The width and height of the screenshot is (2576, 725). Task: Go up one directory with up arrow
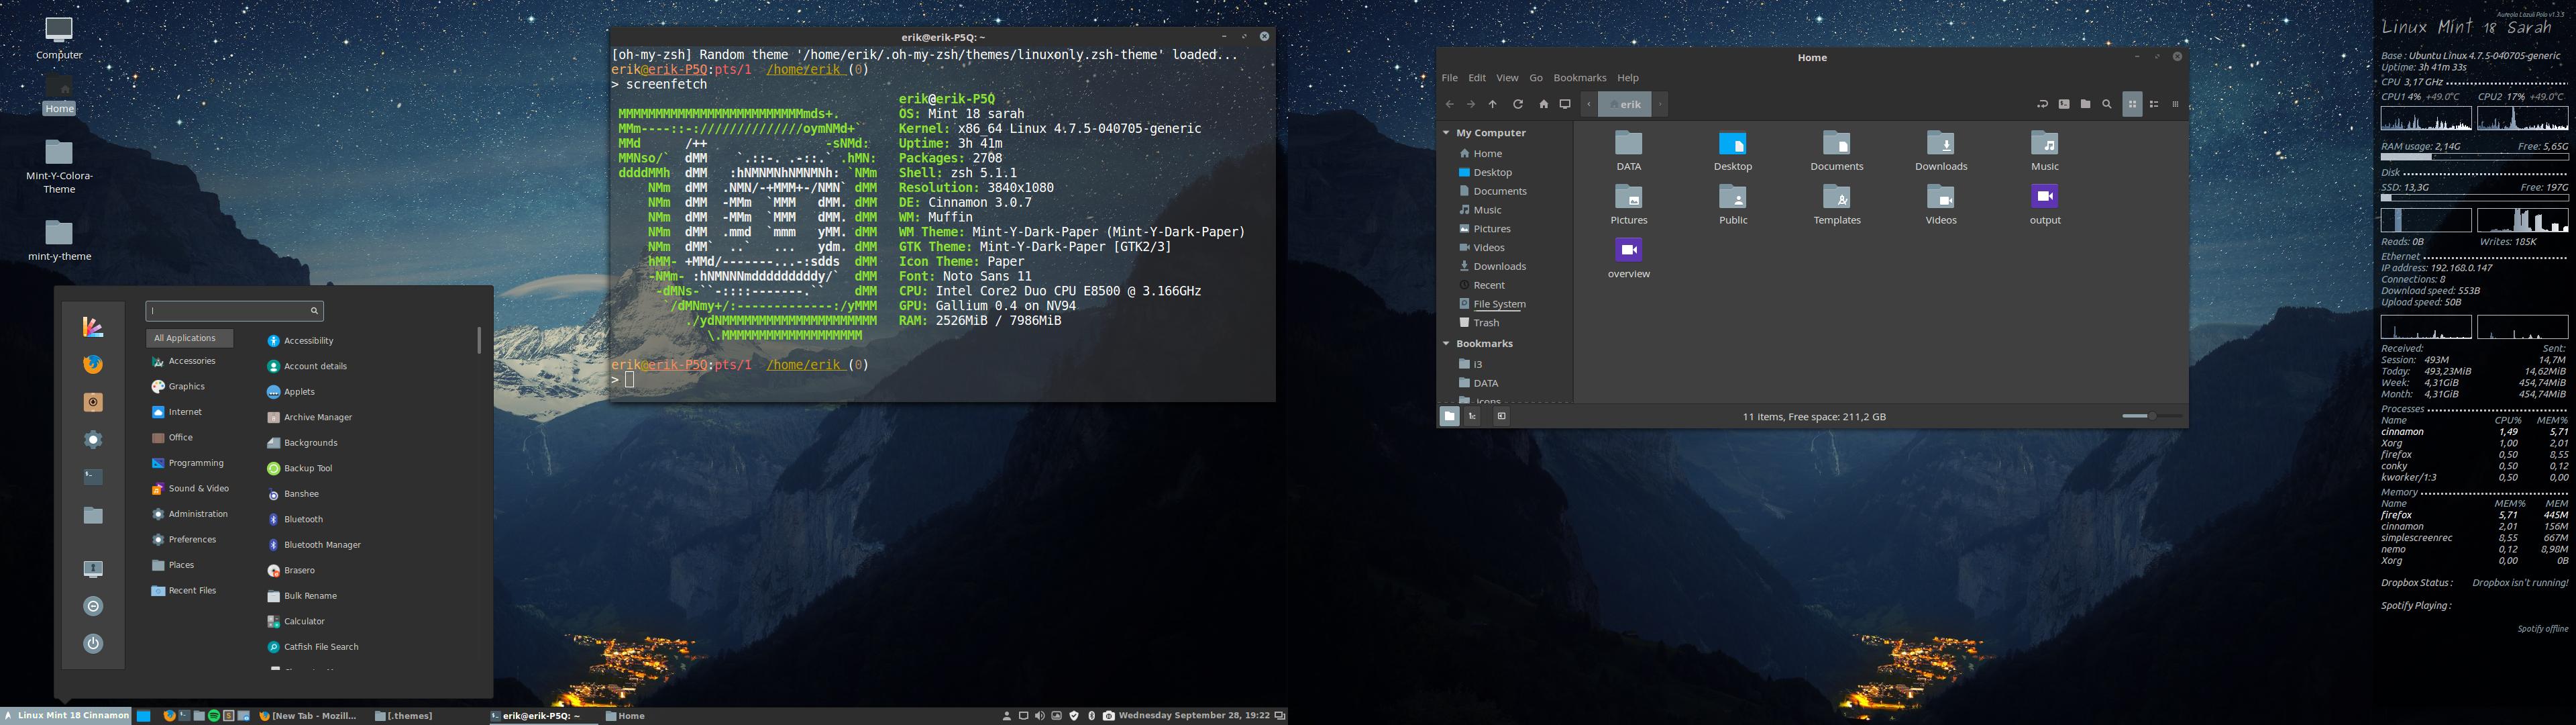pos(1492,104)
